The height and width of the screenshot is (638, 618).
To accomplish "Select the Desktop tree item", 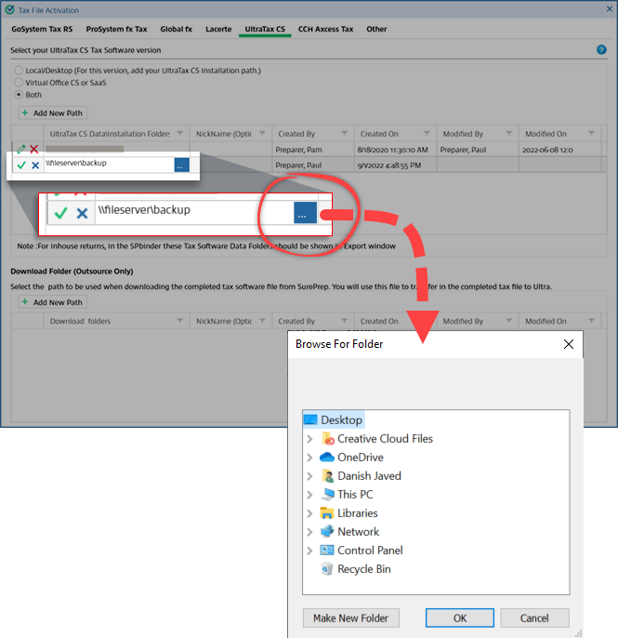I will pyautogui.click(x=334, y=420).
